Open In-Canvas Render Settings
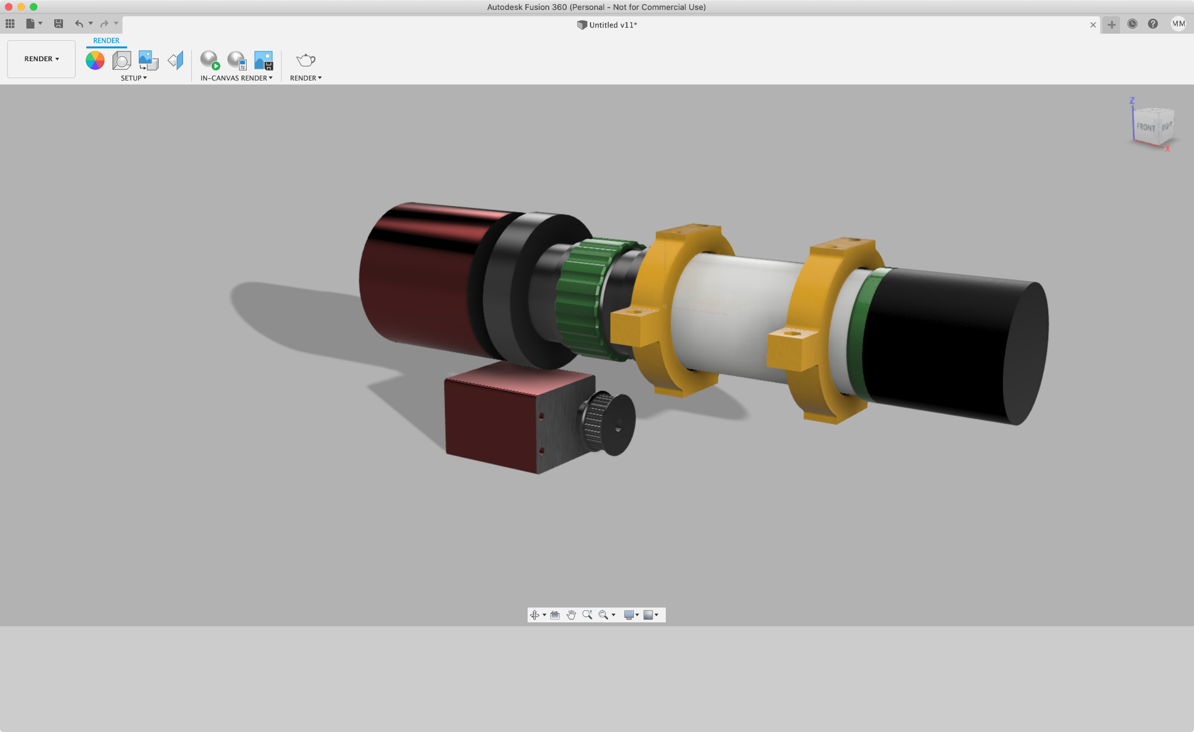 click(237, 60)
